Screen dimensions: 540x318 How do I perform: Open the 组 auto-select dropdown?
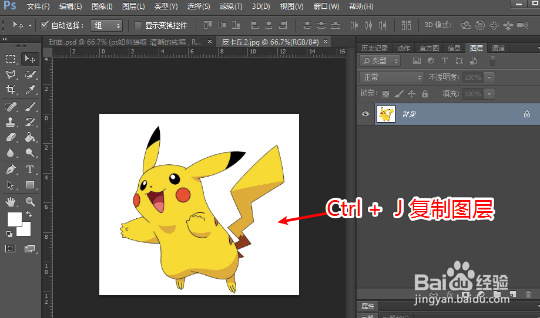pyautogui.click(x=106, y=25)
